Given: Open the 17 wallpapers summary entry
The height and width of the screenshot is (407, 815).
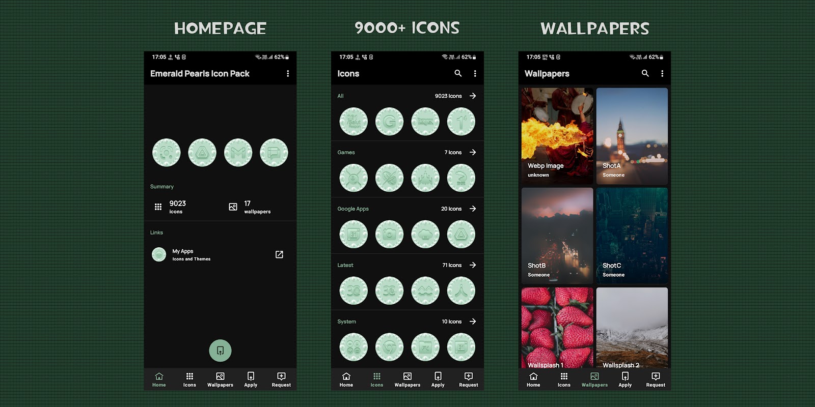Looking at the screenshot, I should (x=250, y=207).
